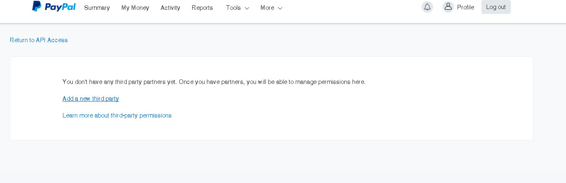Open the My Money section
The height and width of the screenshot is (183, 566).
[135, 8]
